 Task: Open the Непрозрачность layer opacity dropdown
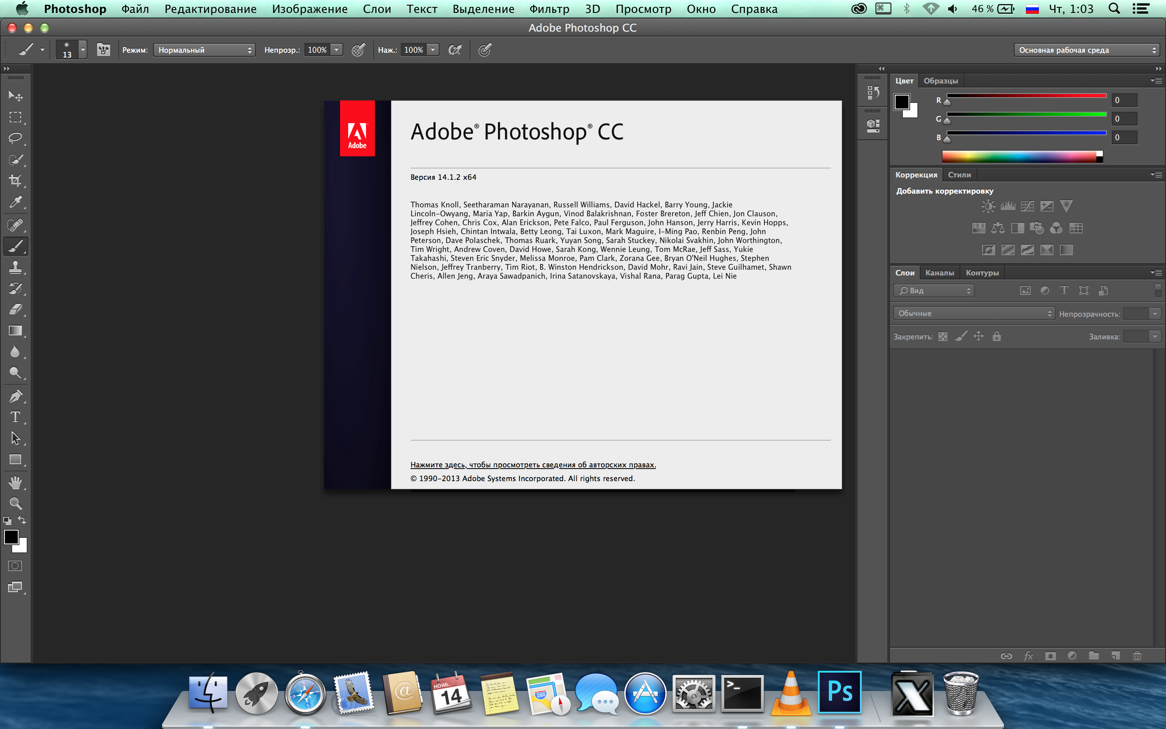pyautogui.click(x=1155, y=313)
